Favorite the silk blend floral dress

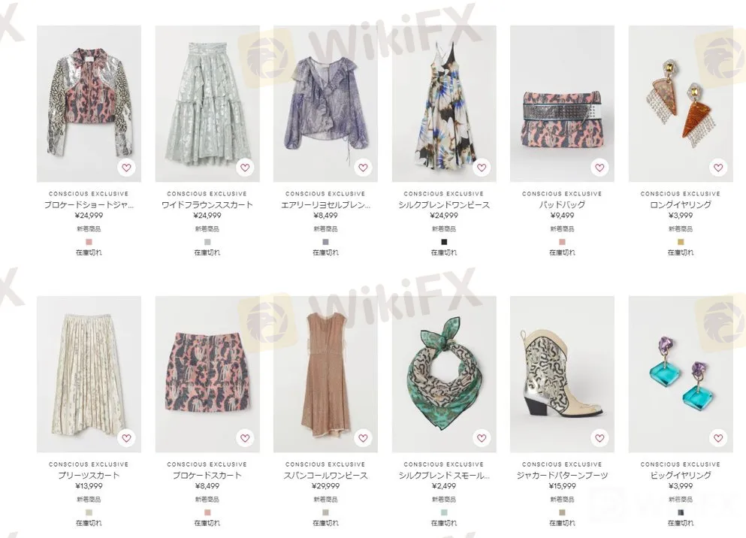482,168
